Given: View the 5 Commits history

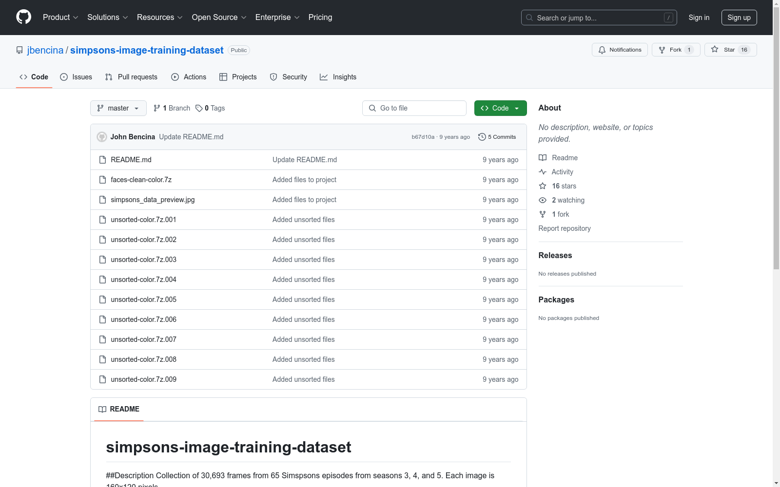Looking at the screenshot, I should click(497, 137).
